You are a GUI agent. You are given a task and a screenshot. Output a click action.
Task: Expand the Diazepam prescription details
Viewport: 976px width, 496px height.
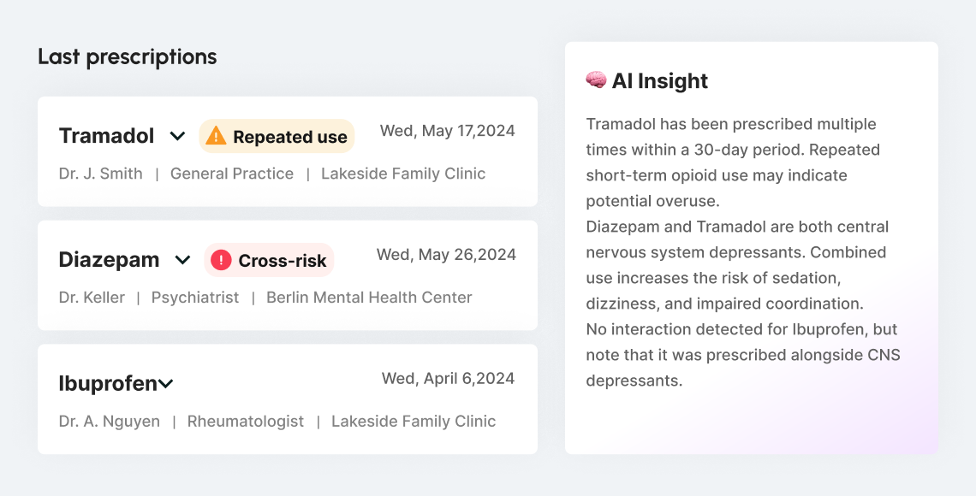182,260
